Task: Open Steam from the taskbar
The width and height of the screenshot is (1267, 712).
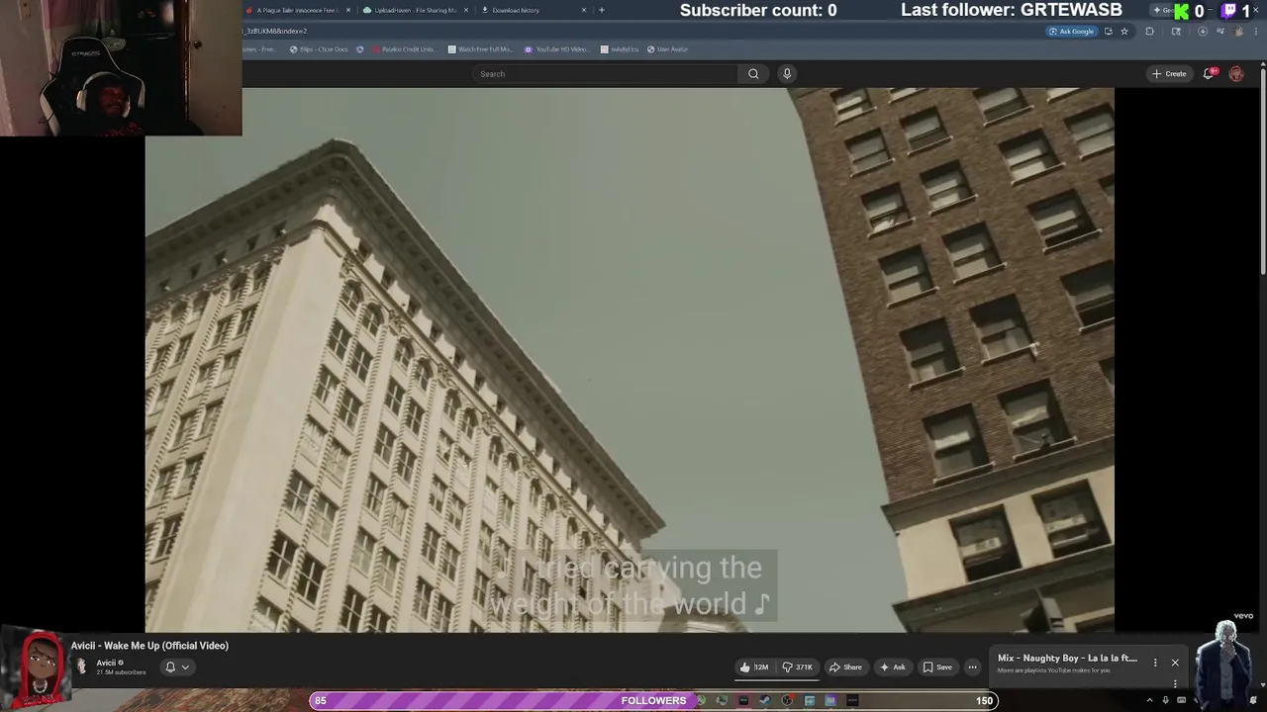Action: [765, 701]
